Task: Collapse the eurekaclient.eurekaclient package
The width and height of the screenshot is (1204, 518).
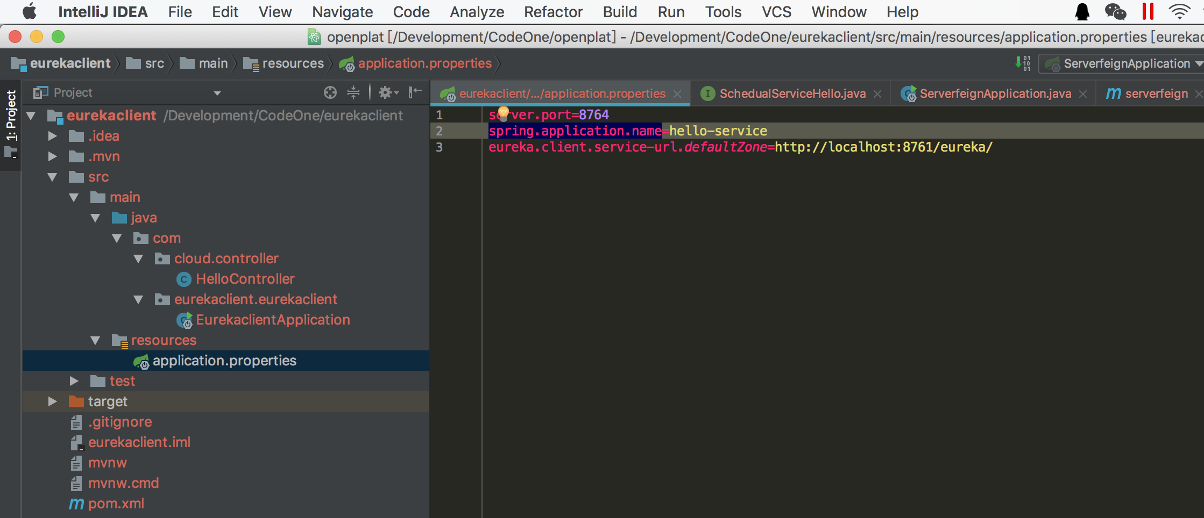Action: (x=138, y=300)
